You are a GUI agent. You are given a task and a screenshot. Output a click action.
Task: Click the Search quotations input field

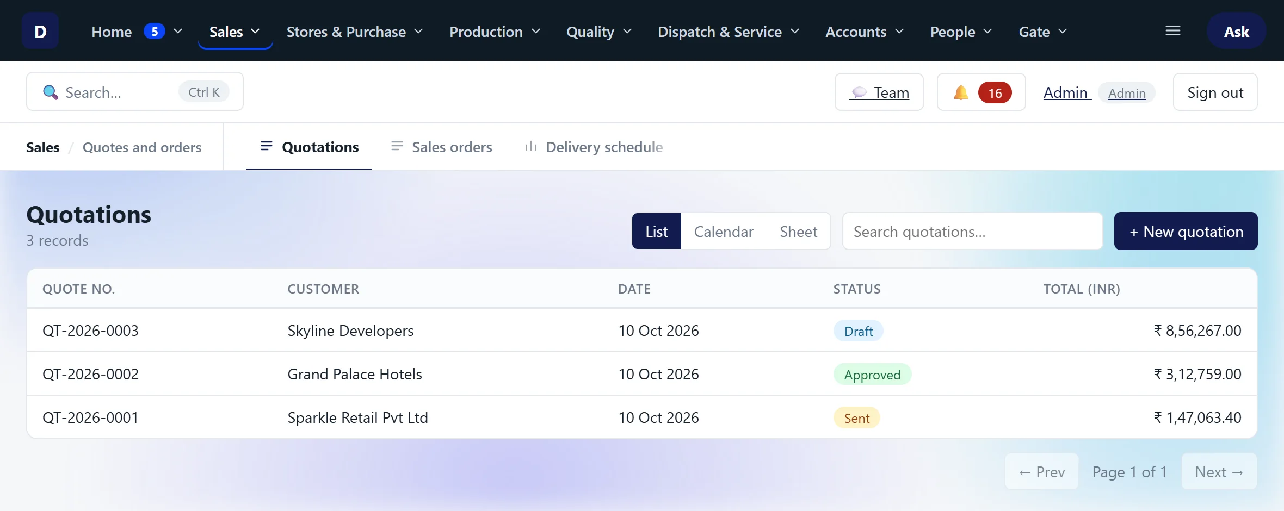point(972,232)
